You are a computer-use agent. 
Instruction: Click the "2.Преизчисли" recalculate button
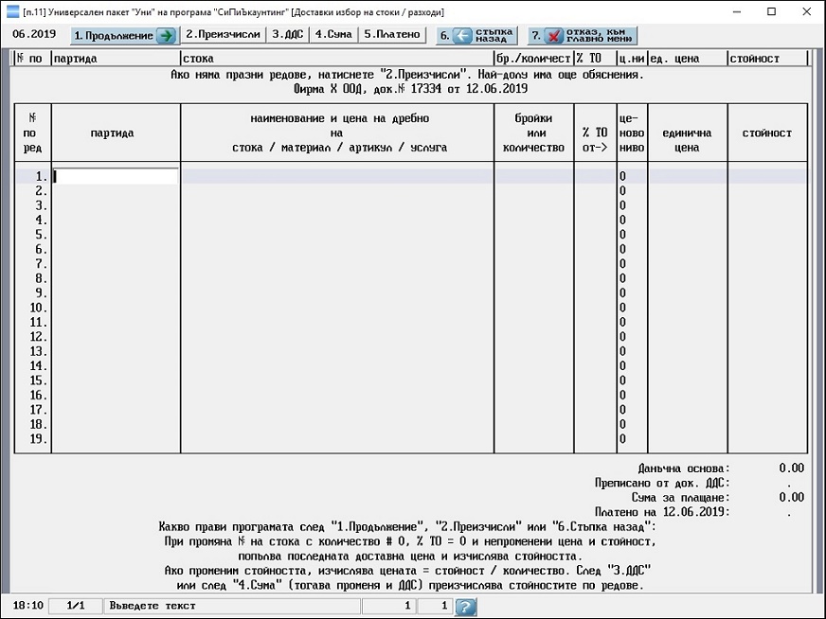point(224,35)
